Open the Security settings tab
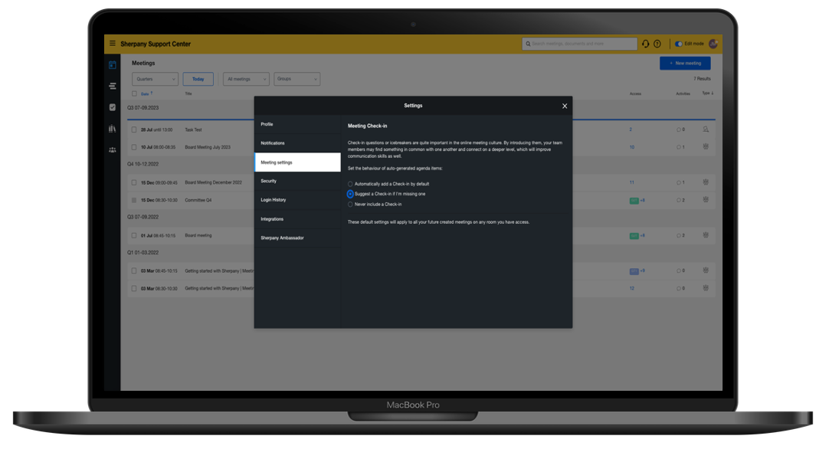This screenshot has height=449, width=829. coord(297,181)
